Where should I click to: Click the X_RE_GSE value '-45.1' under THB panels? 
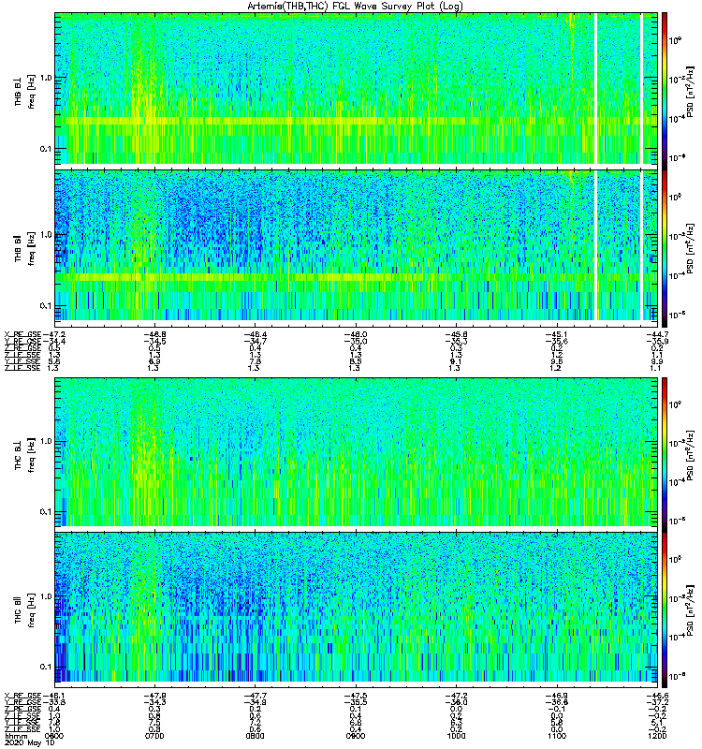(x=557, y=334)
